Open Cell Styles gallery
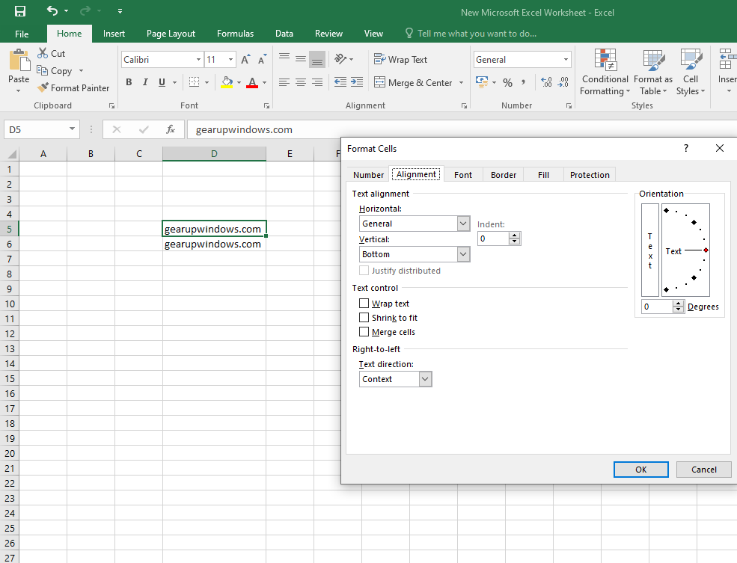Image resolution: width=737 pixels, height=563 pixels. click(691, 72)
